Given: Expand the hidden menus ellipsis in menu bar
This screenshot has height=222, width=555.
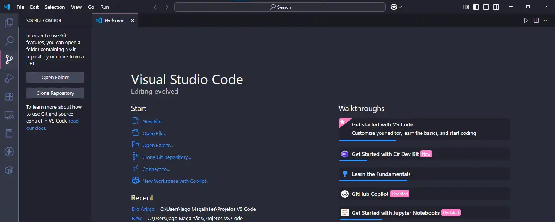Looking at the screenshot, I should click(x=119, y=7).
